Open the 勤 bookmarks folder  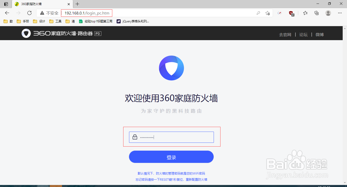(x=8, y=21)
